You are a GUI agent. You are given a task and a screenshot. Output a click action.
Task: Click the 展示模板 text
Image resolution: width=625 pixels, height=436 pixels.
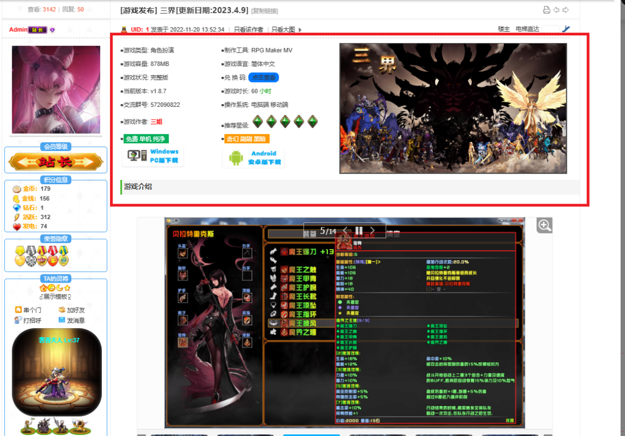click(55, 297)
